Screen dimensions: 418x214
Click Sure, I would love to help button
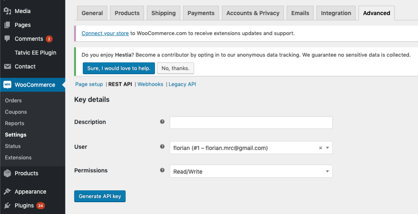[119, 68]
